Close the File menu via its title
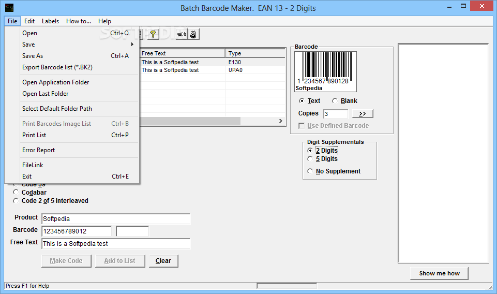This screenshot has height=294, width=497. pyautogui.click(x=13, y=21)
